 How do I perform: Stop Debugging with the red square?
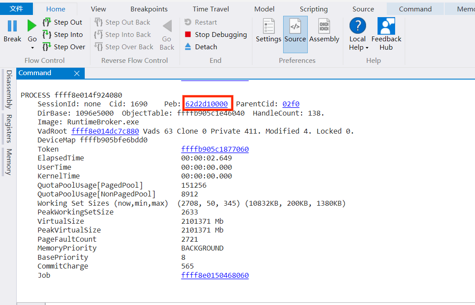point(188,35)
